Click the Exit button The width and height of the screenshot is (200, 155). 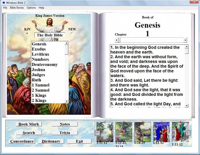79,141
